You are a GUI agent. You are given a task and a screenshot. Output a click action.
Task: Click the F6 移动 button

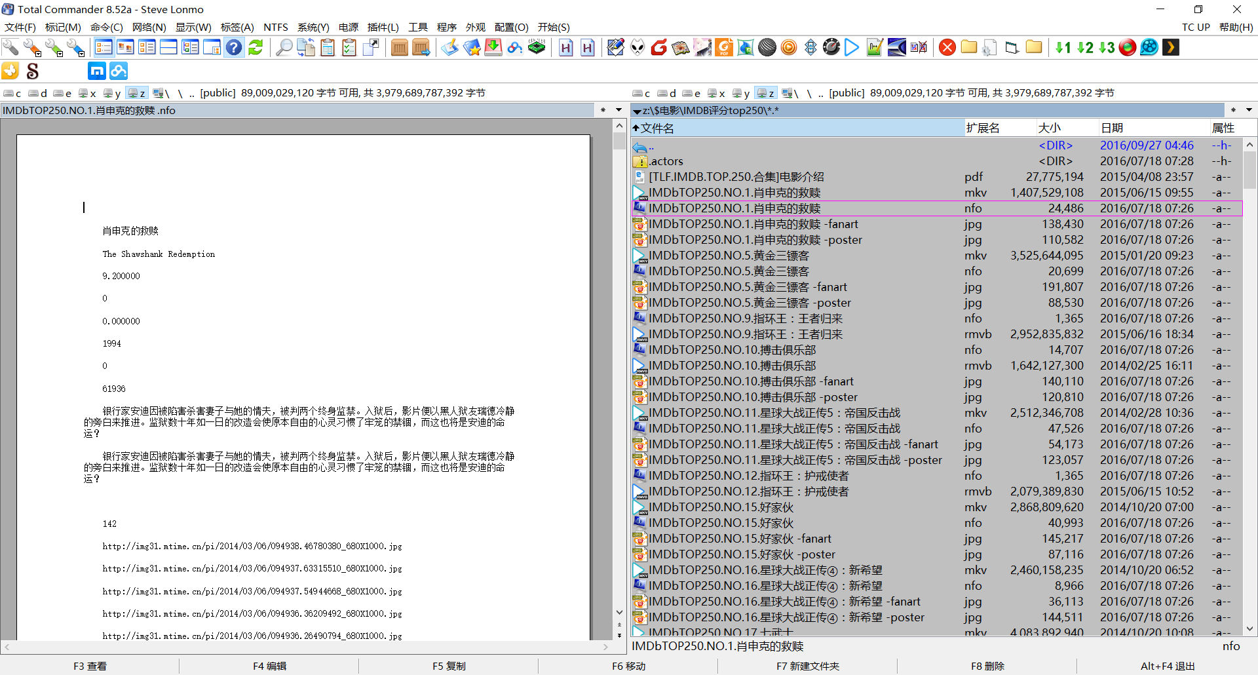(628, 666)
